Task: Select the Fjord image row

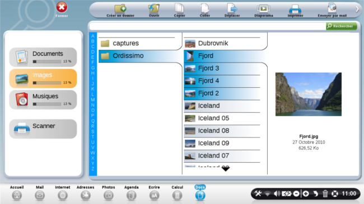Action: pos(225,56)
